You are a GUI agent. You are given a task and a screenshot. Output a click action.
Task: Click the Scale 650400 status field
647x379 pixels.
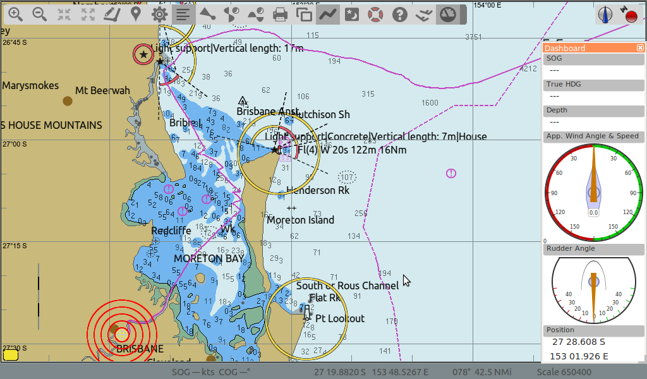click(564, 372)
